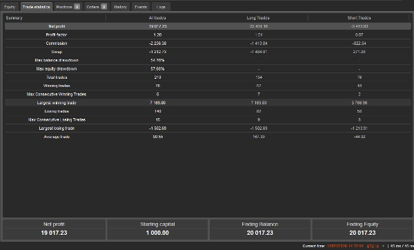
Task: Click the Ending Equity summary box
Action: click(362, 229)
